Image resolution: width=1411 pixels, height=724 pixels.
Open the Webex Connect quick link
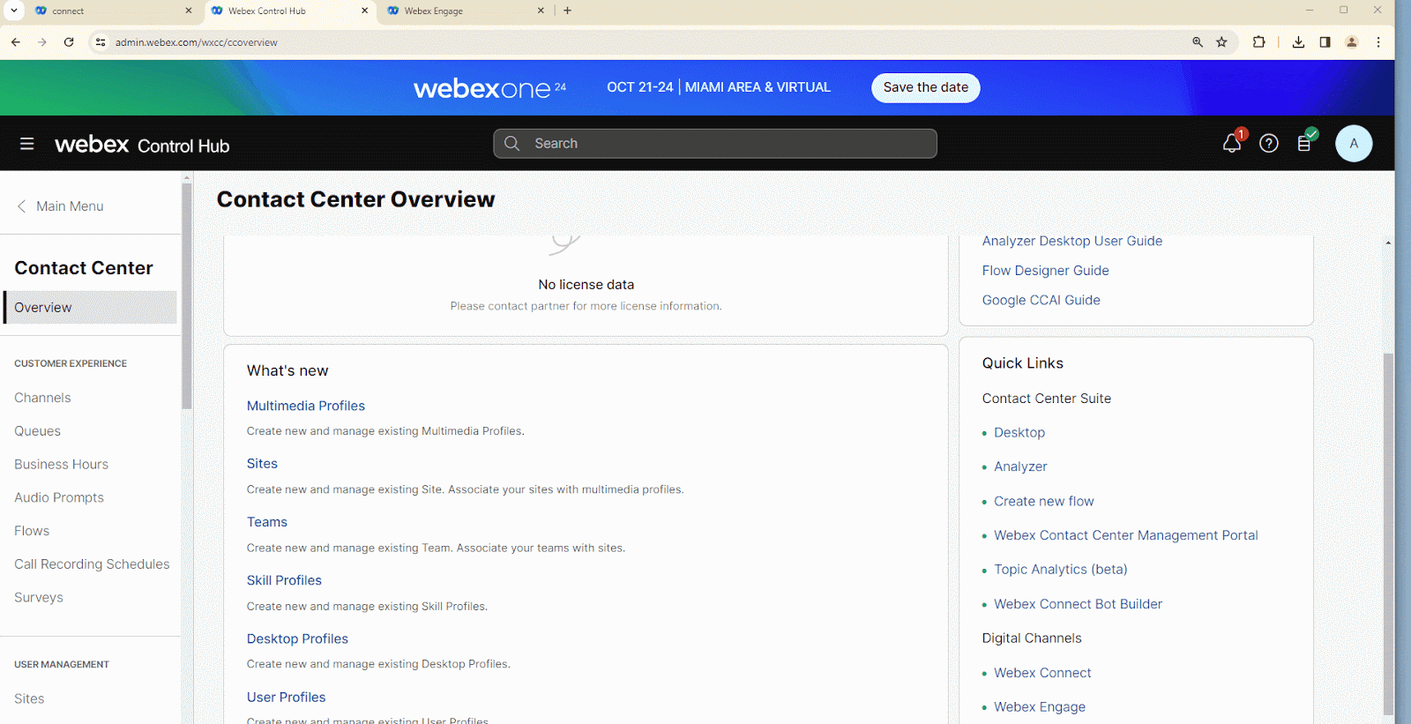tap(1042, 673)
